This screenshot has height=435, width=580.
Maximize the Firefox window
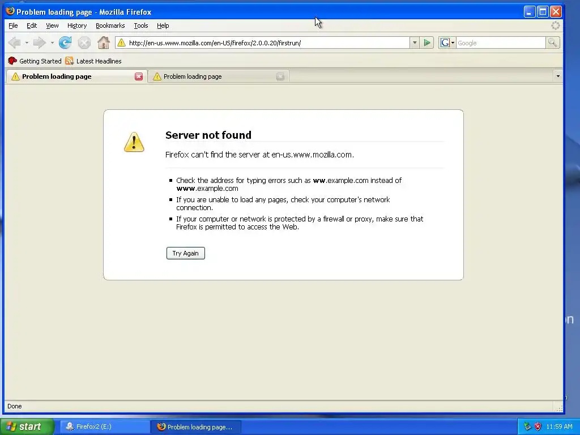(x=543, y=12)
